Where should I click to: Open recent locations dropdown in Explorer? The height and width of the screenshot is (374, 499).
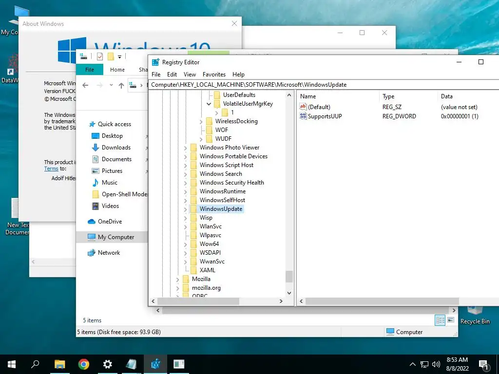coord(111,85)
